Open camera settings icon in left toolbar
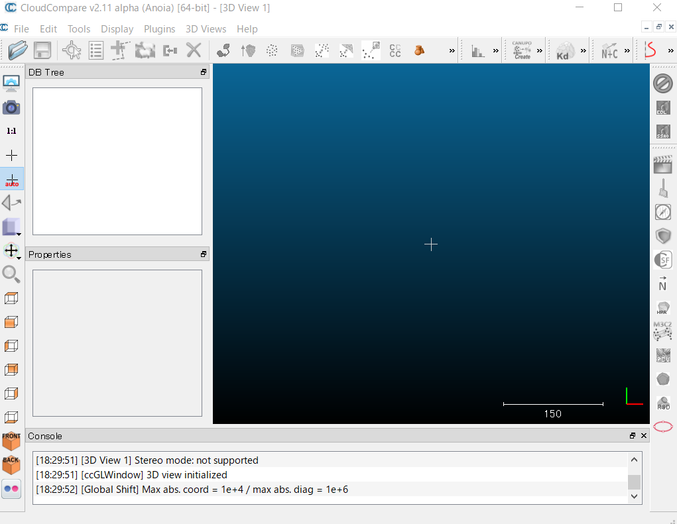The height and width of the screenshot is (524, 677). (11, 107)
